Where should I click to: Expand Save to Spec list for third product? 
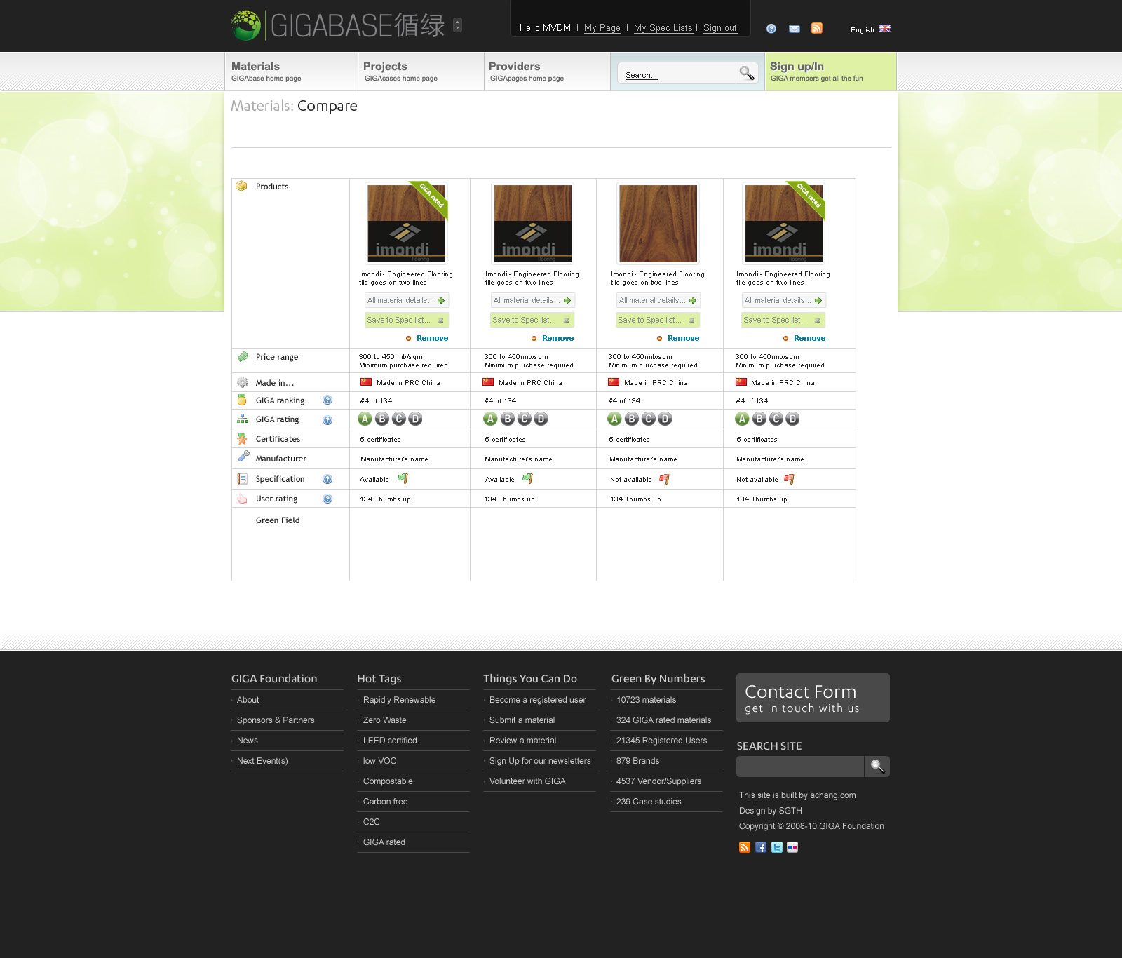tap(658, 320)
